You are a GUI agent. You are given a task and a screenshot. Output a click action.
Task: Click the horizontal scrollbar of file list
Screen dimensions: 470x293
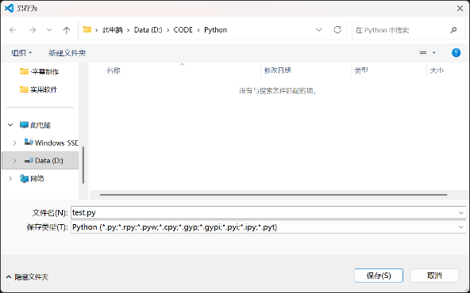pyautogui.click(x=273, y=195)
